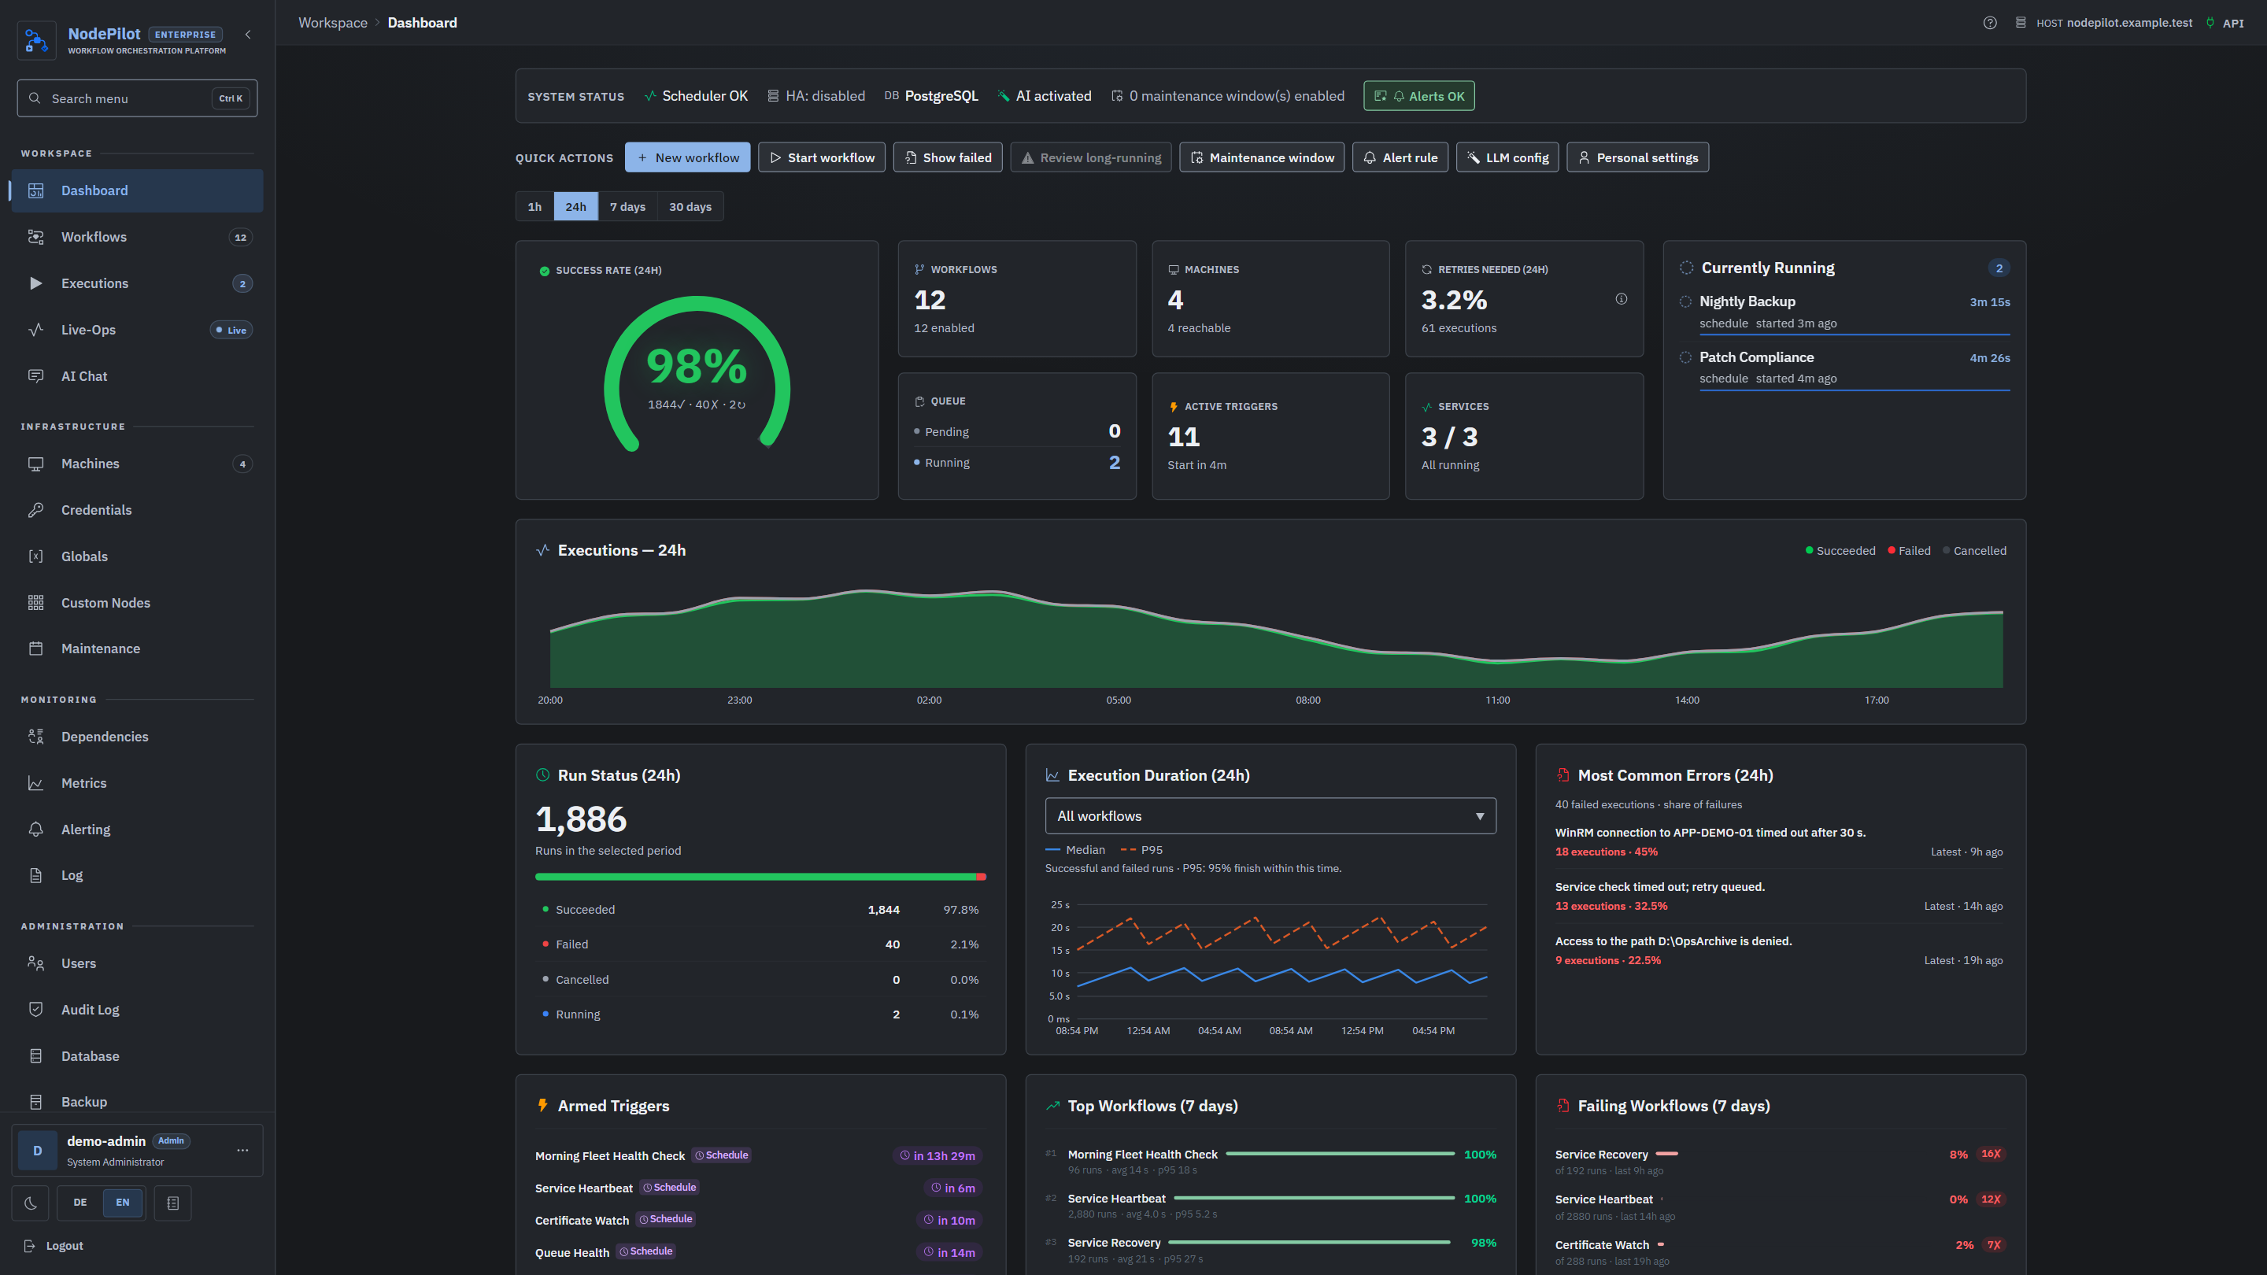Open demo-admin user options menu
The width and height of the screenshot is (2267, 1275).
click(x=242, y=1150)
